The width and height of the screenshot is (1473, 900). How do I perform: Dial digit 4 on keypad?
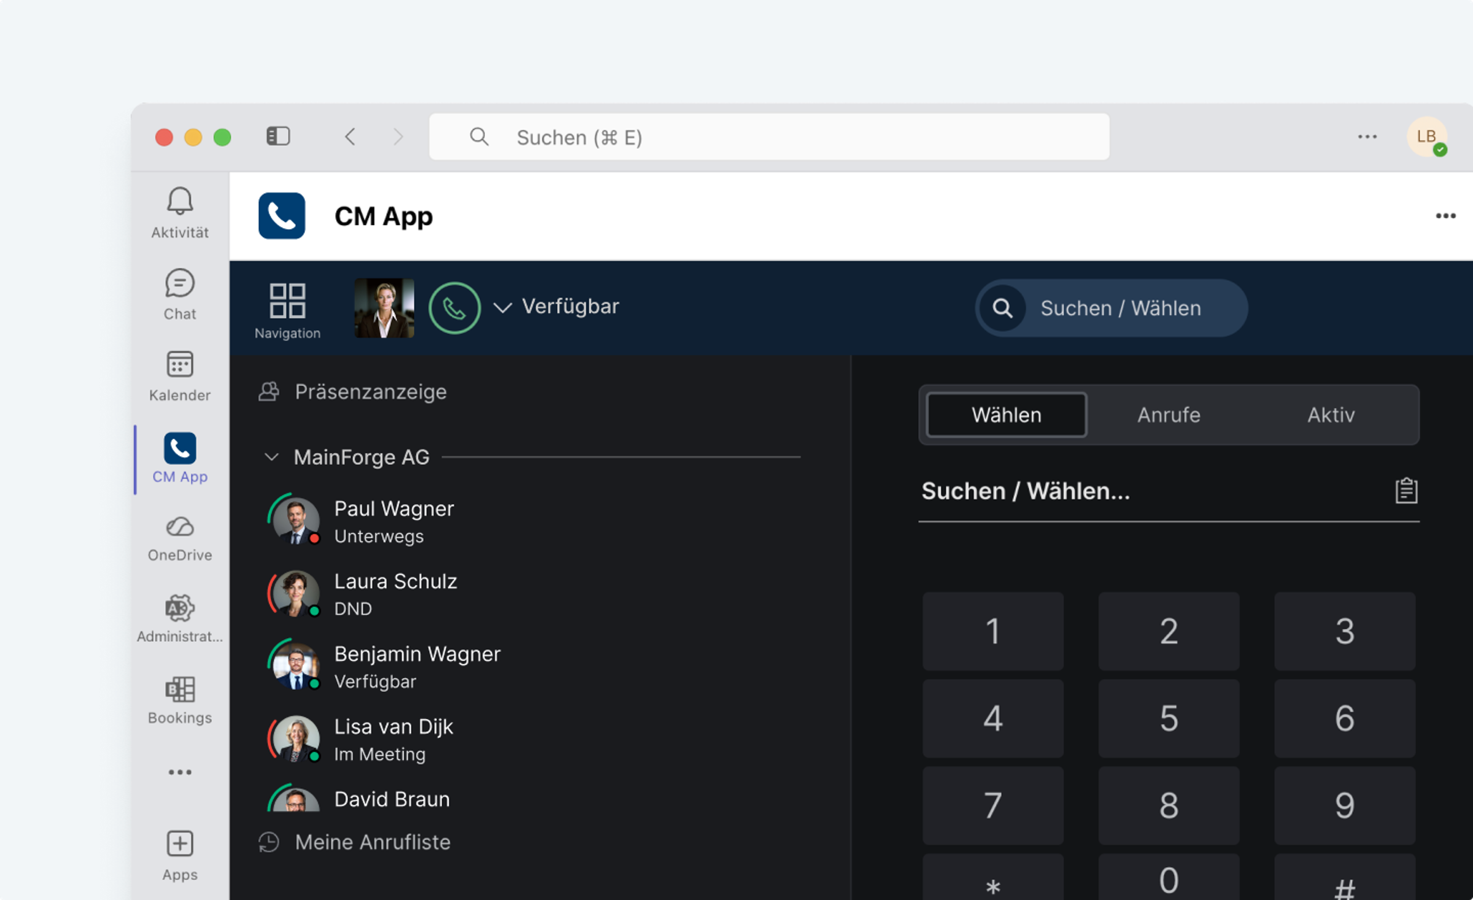pyautogui.click(x=993, y=718)
